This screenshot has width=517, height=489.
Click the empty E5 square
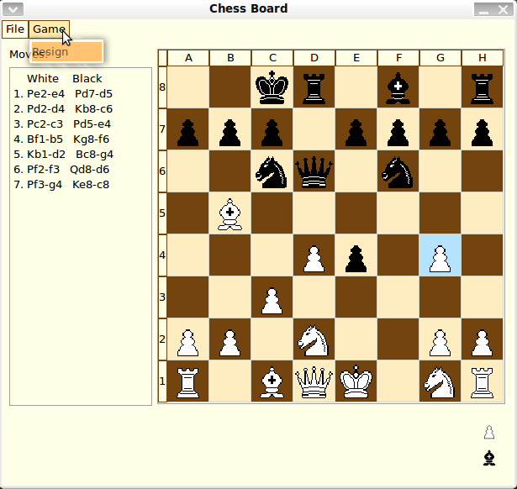pyautogui.click(x=356, y=213)
